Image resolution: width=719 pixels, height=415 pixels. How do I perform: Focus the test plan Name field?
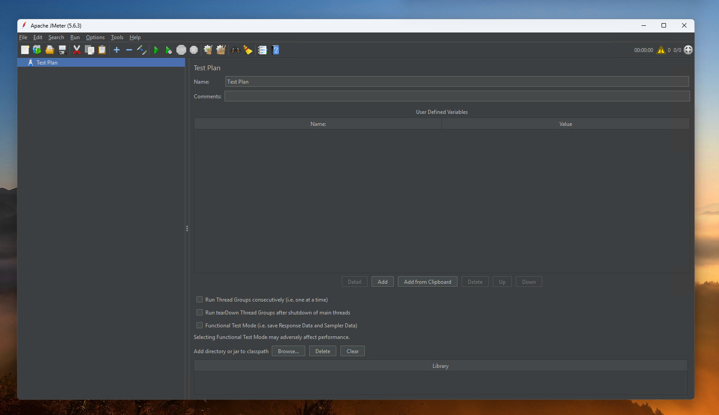pyautogui.click(x=457, y=82)
